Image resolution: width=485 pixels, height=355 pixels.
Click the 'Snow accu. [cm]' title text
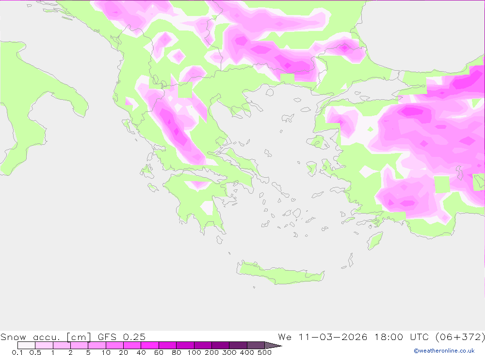(x=46, y=337)
